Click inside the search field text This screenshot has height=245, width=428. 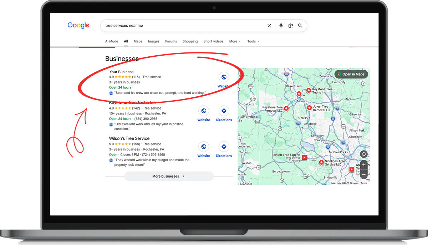(x=124, y=26)
